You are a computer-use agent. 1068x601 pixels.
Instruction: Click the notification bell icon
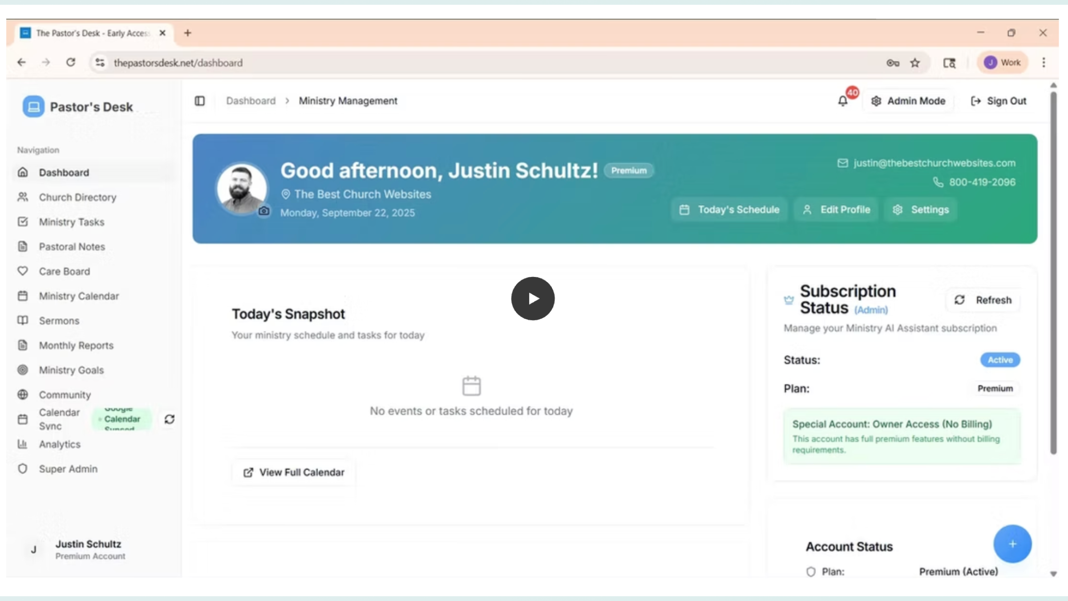point(843,101)
